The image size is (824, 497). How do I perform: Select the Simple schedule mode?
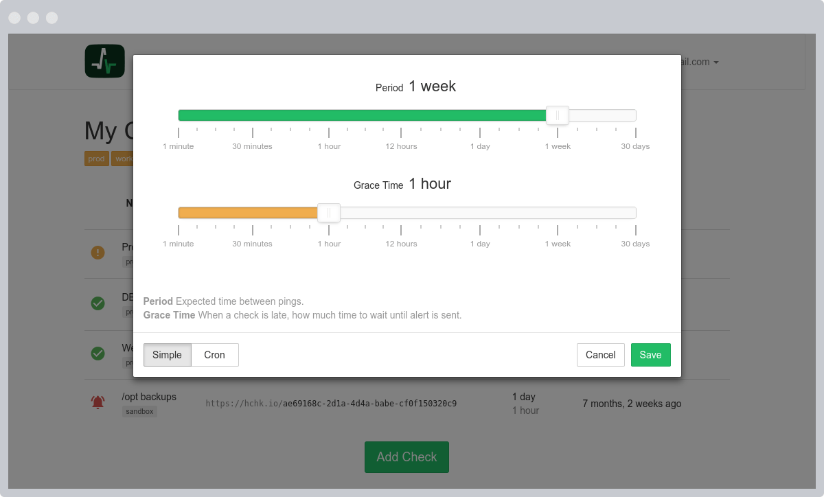(x=168, y=355)
